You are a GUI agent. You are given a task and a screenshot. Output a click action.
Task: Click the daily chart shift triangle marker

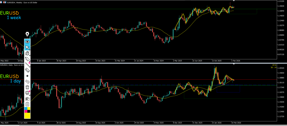click(x=233, y=64)
